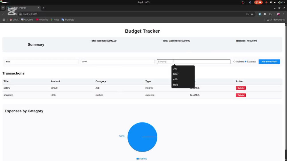Click the blue extension icon in toolbar
Screen dimensions: 287x161
coord(259,14)
